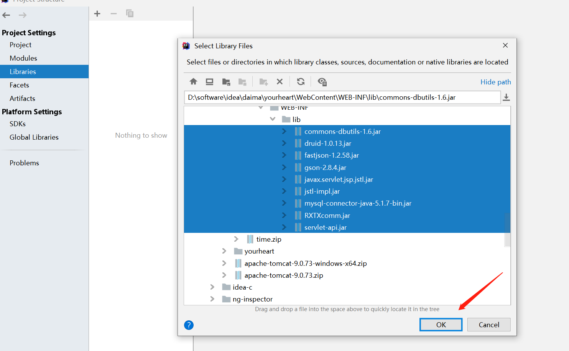Expand the yourheart folder node
This screenshot has width=569, height=351.
[x=224, y=251]
